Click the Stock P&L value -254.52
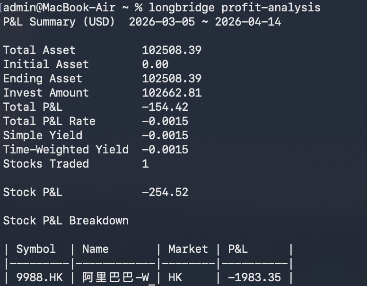The width and height of the screenshot is (367, 286). [165, 192]
